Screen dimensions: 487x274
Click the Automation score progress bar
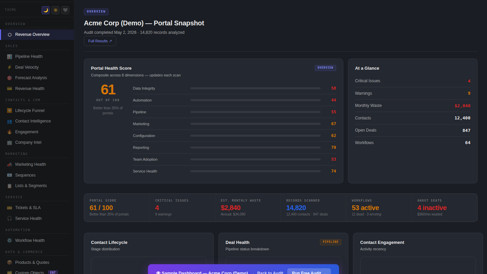[255, 100]
